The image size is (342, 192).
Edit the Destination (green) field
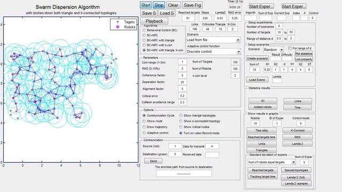point(175,154)
